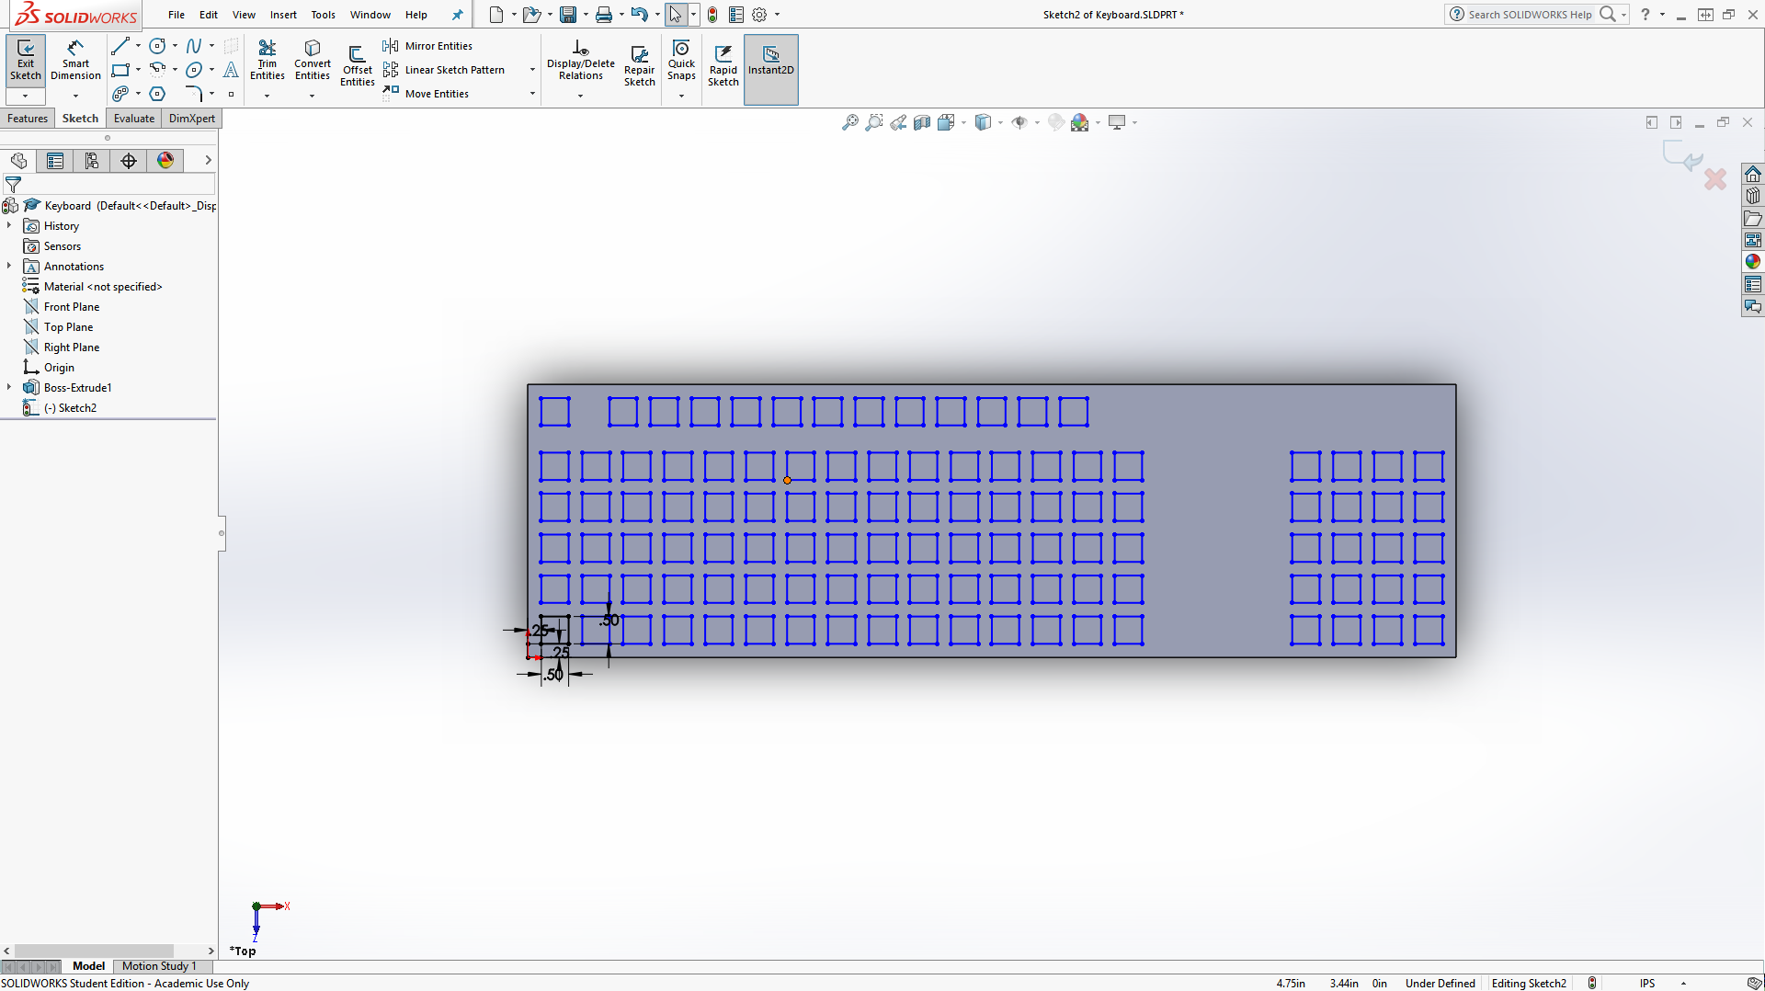Click the Section View icon

(922, 122)
